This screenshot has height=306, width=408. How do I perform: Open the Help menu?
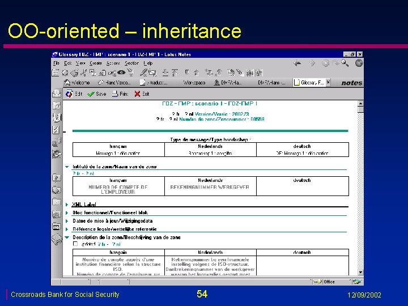[x=148, y=63]
